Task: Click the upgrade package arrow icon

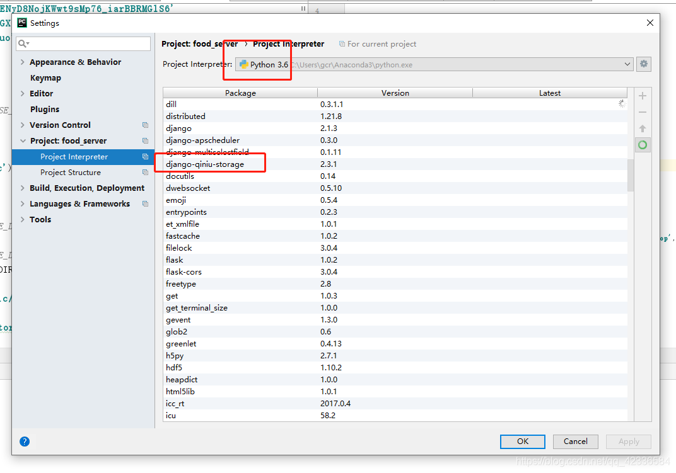Action: [x=643, y=128]
